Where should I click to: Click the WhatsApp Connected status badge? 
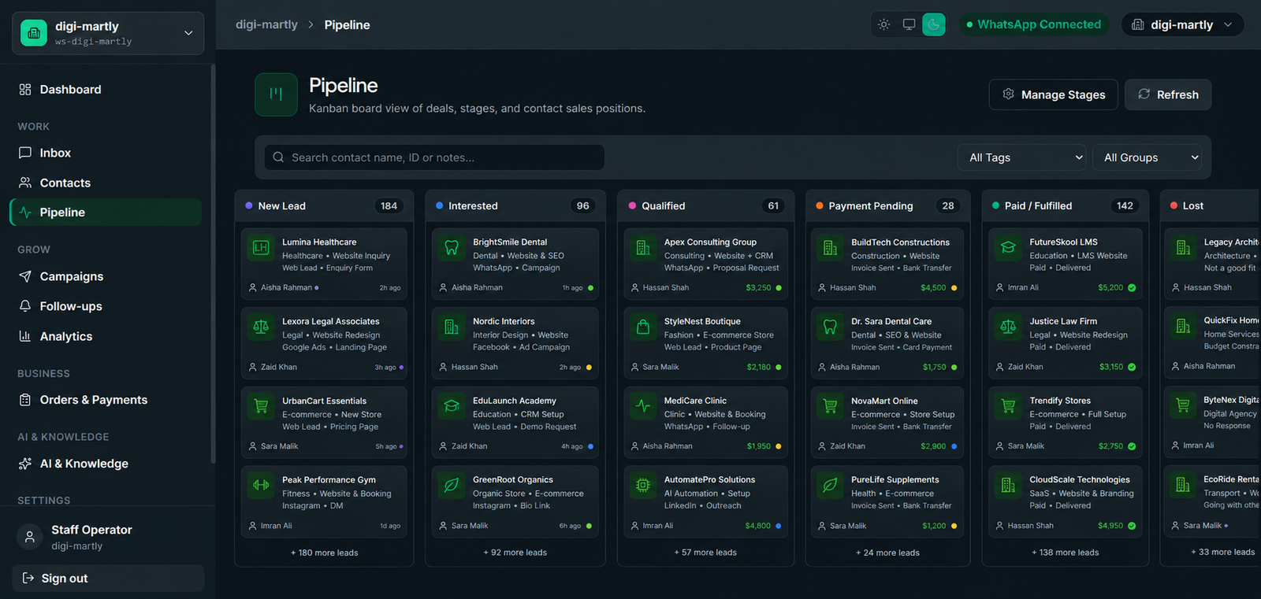(x=1033, y=24)
